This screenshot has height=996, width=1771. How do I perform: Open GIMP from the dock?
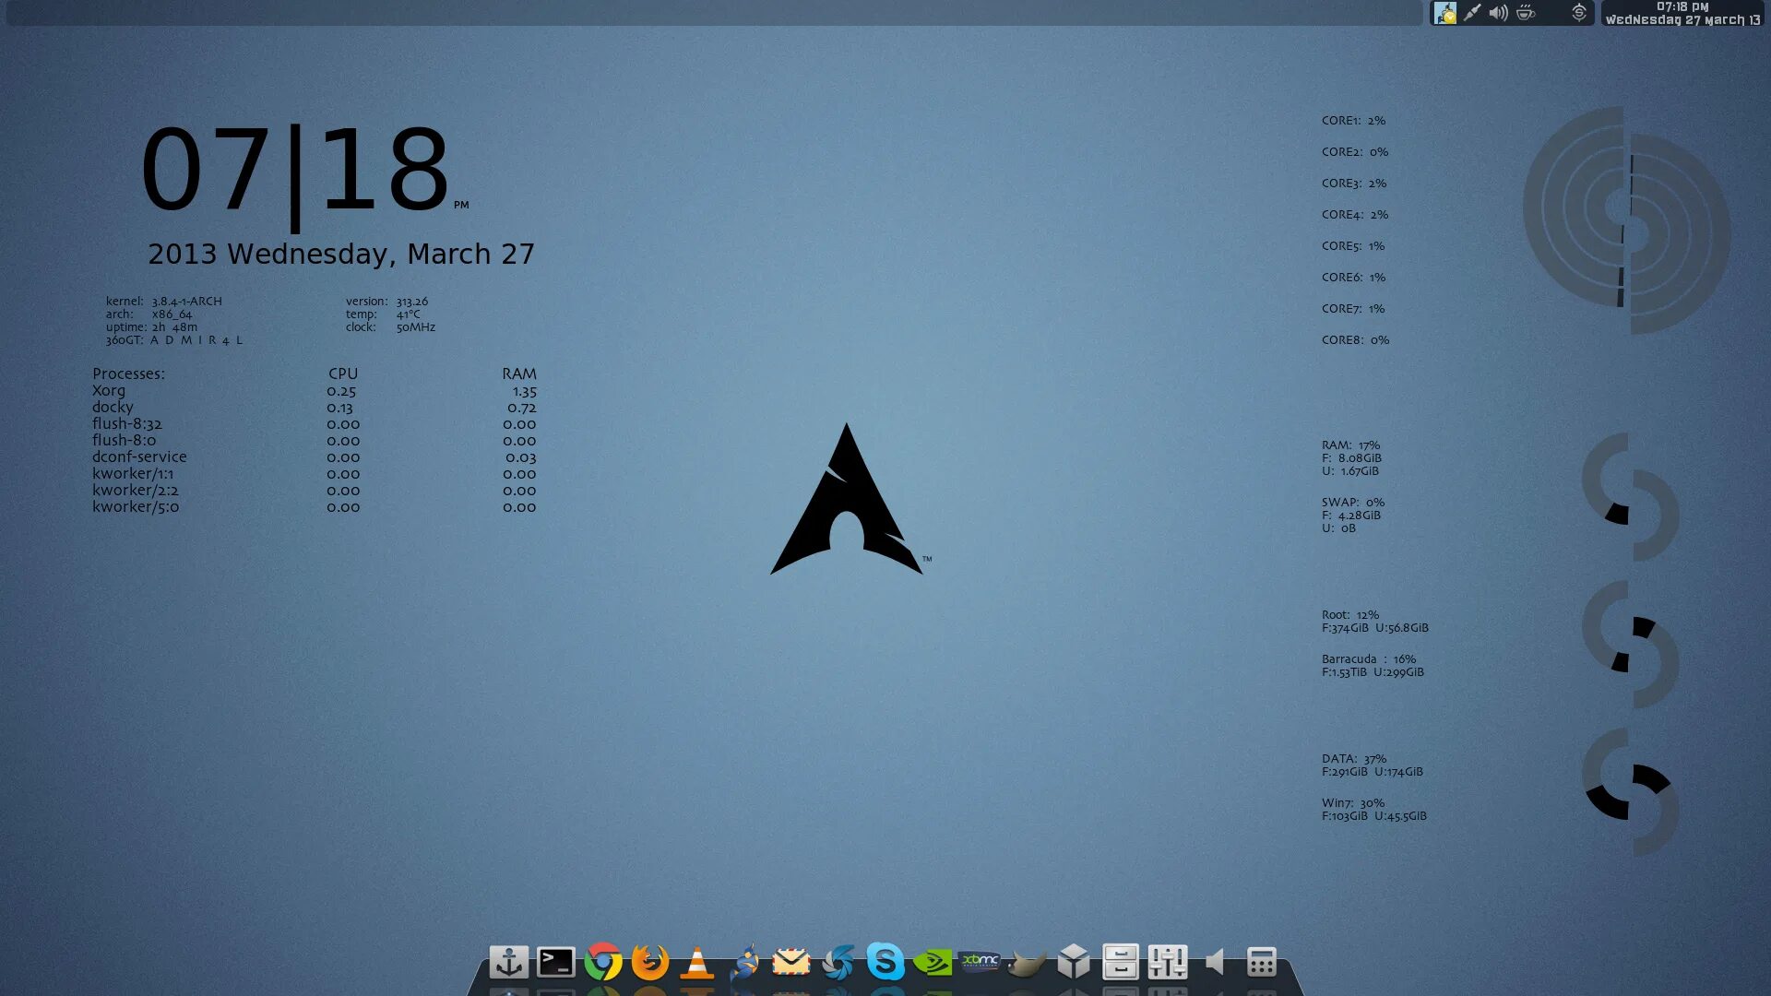pyautogui.click(x=1027, y=964)
